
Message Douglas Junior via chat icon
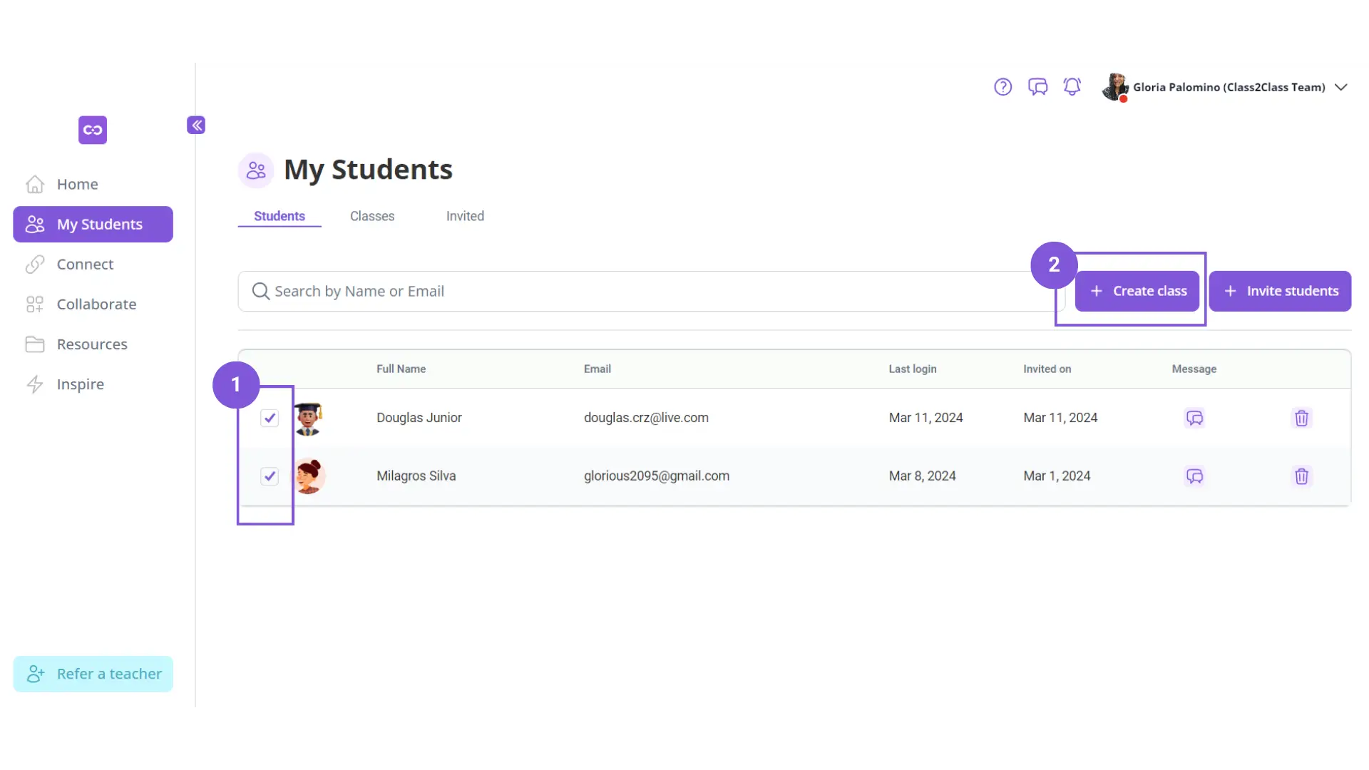pos(1194,418)
